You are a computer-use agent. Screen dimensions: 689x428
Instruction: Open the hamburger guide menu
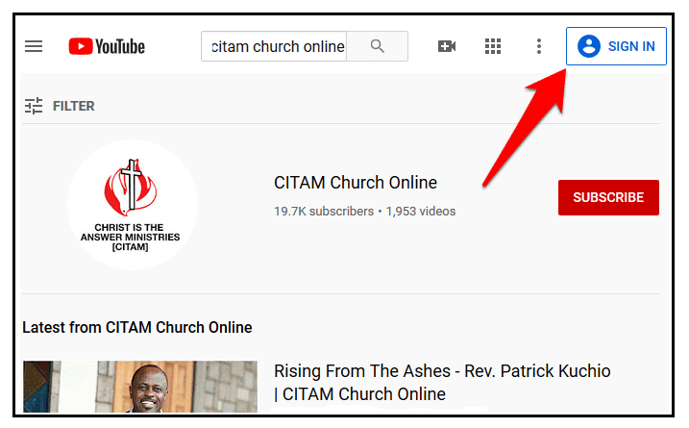[34, 46]
